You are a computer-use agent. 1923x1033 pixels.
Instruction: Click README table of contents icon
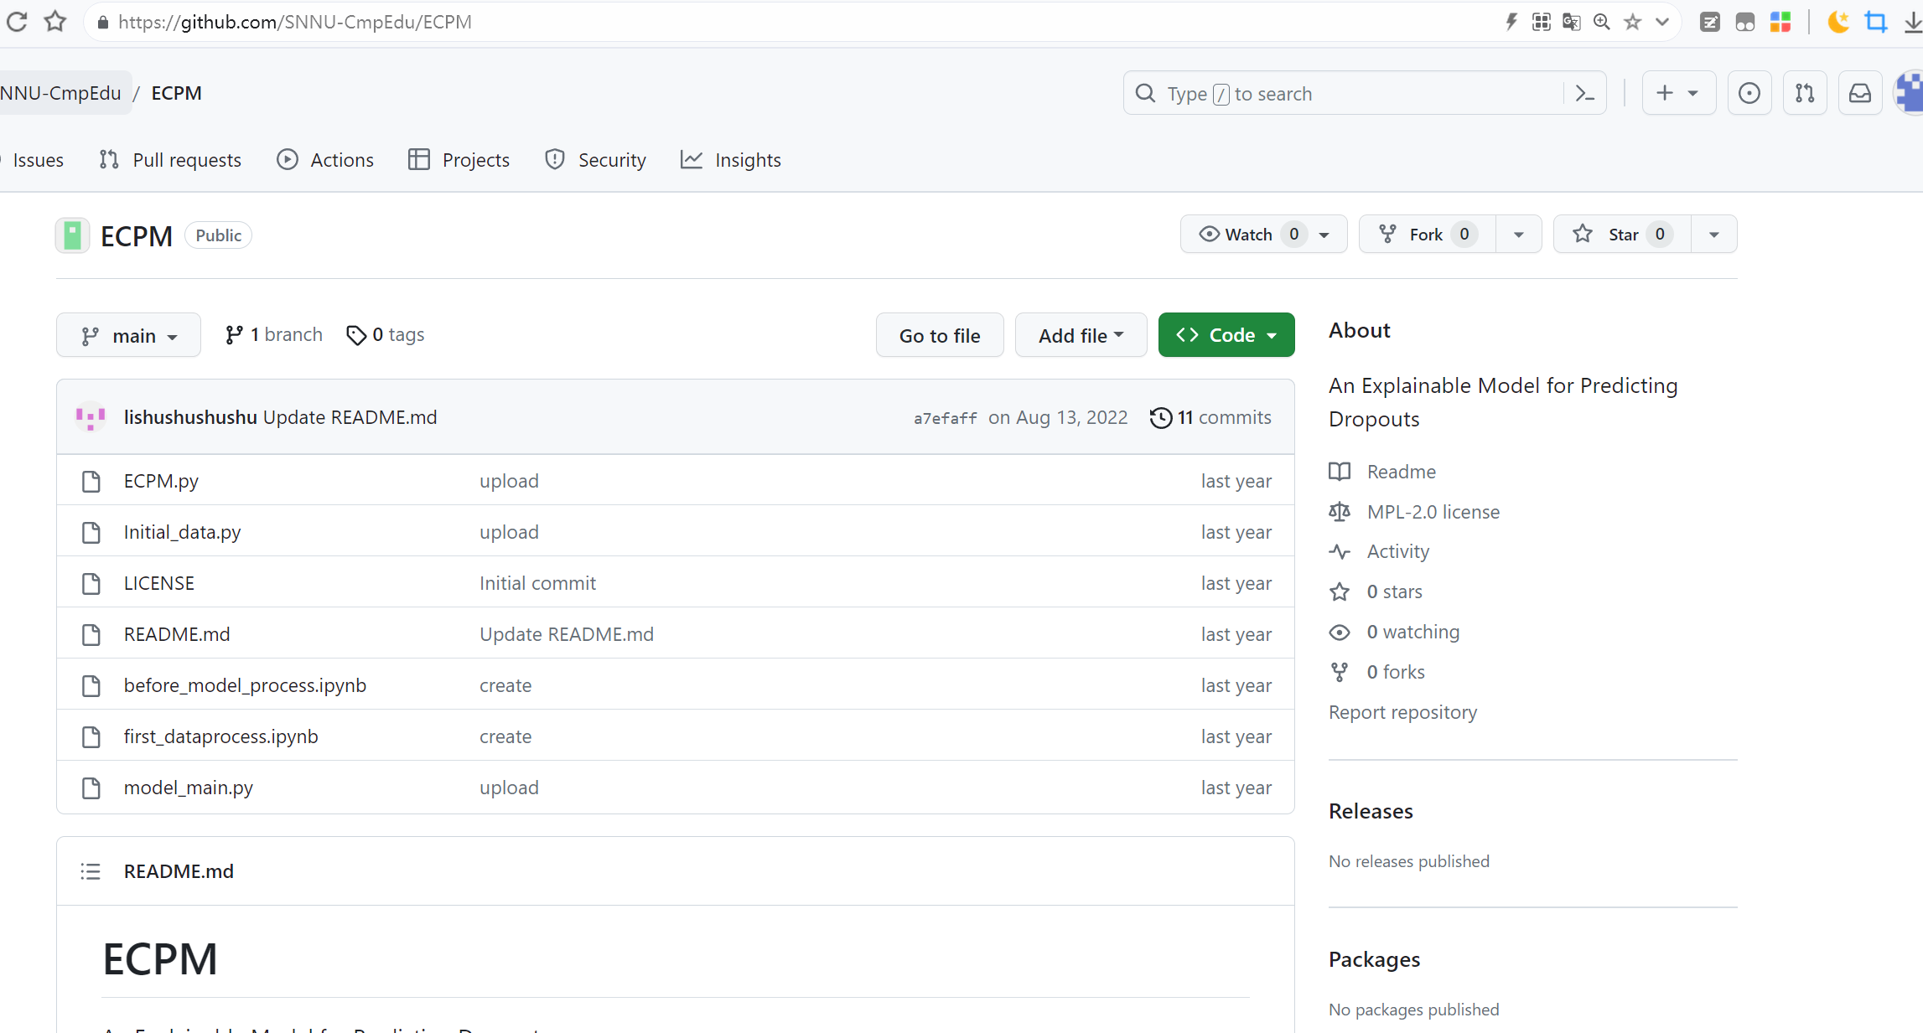tap(91, 871)
